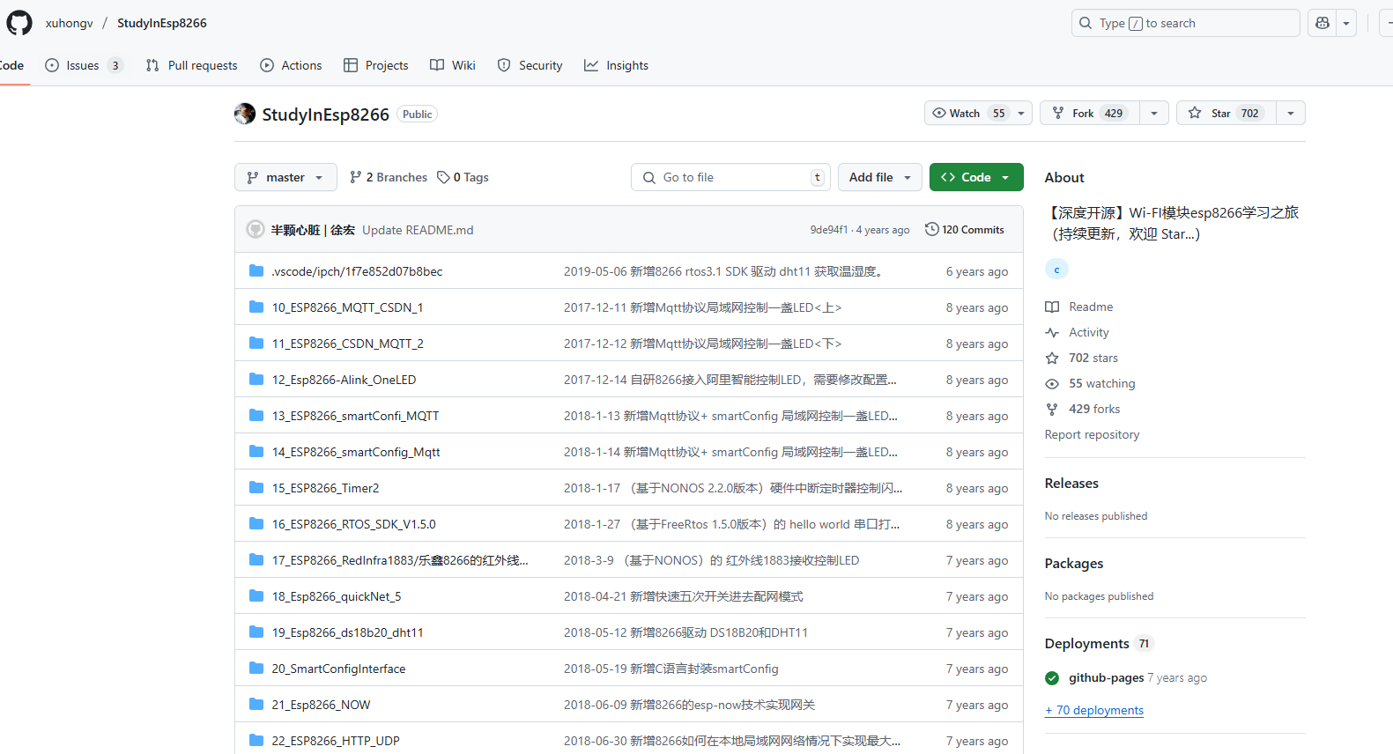Click the commit author avatar
Image resolution: width=1393 pixels, height=754 pixels.
click(256, 229)
